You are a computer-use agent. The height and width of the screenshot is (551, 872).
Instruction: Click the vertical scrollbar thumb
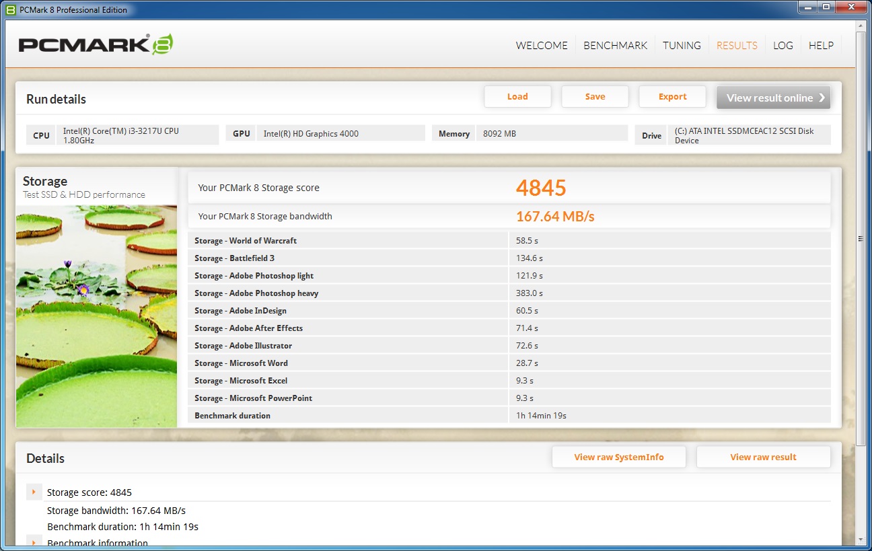tap(861, 238)
